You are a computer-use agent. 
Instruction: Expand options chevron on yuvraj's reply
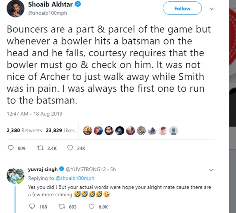pyautogui.click(x=211, y=170)
